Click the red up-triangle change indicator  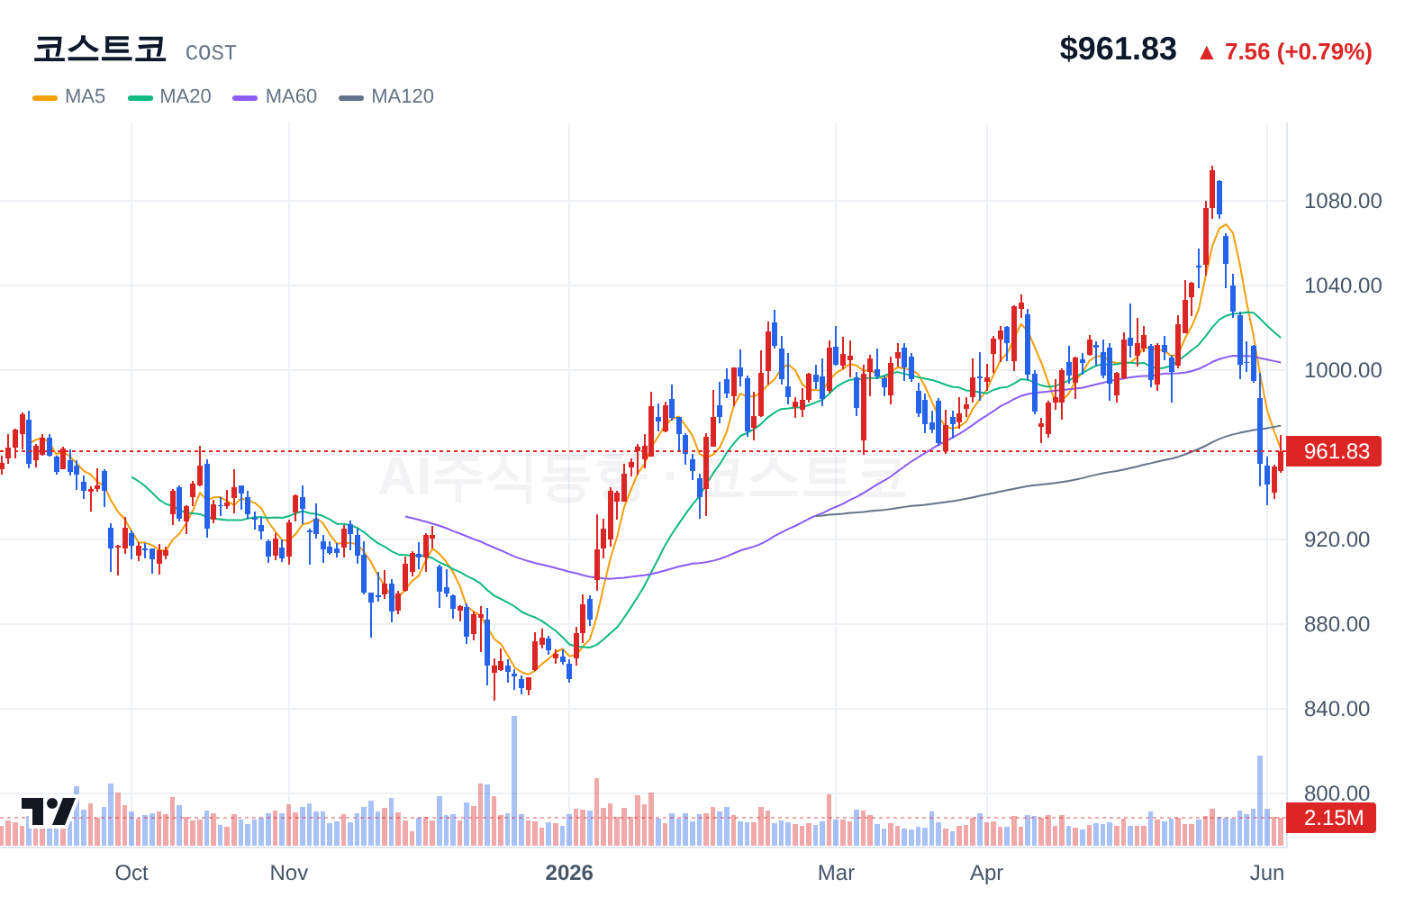coord(1207,52)
